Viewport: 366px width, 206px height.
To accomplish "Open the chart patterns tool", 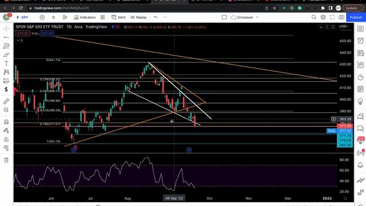I will [6, 72].
